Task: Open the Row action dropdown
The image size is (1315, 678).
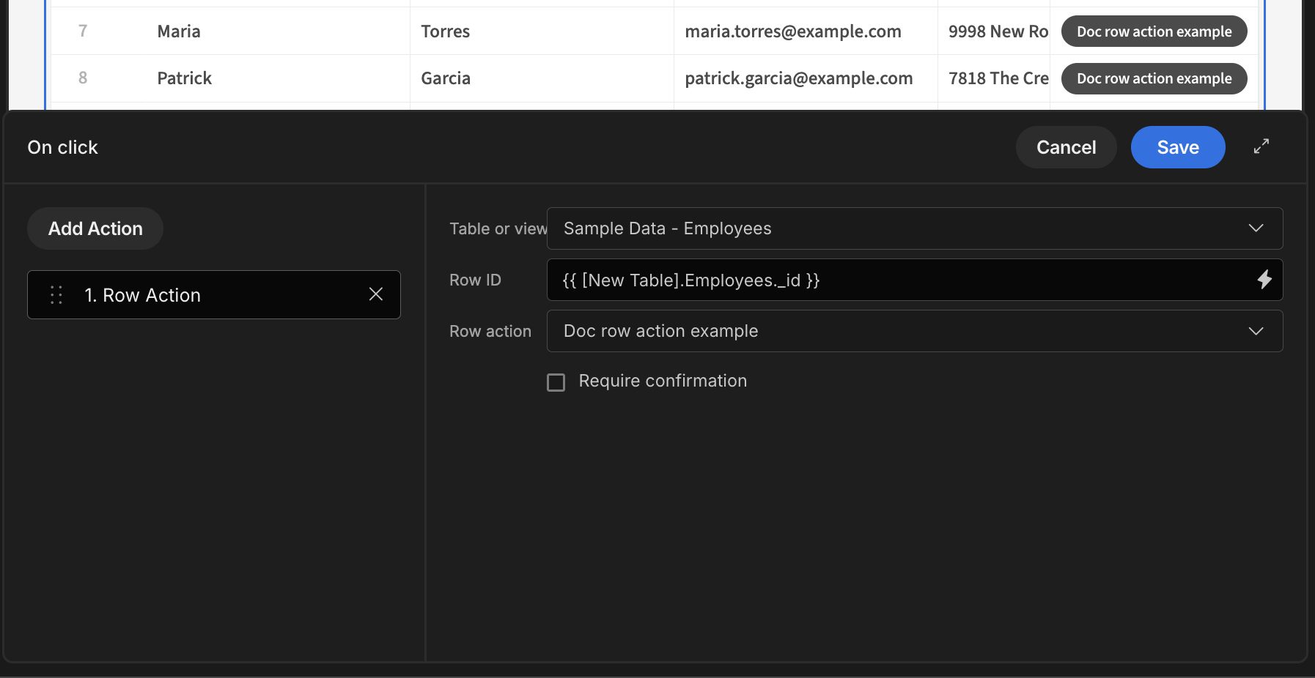Action: point(915,331)
